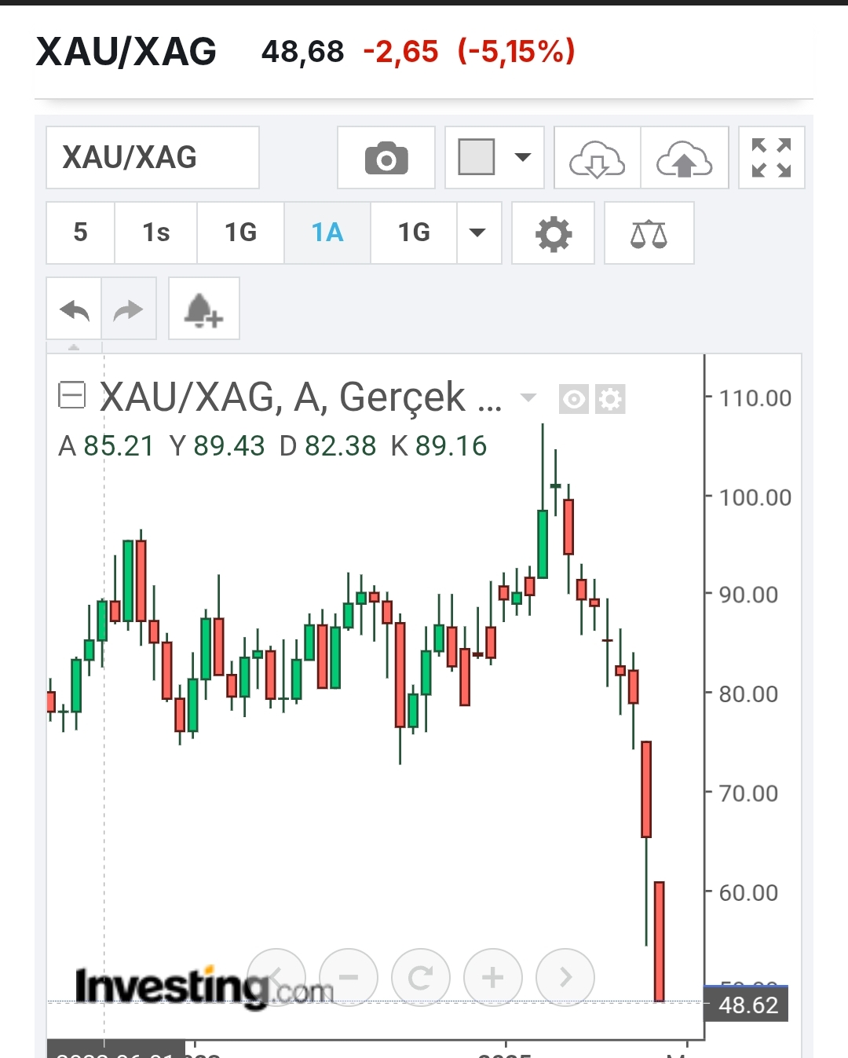Toggle XAU/XAG series visibility eye icon
Image resolution: width=848 pixels, height=1058 pixels.
coord(574,399)
